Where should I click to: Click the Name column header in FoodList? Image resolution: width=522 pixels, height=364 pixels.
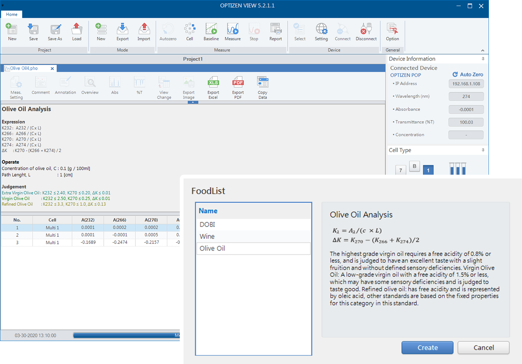(254, 211)
